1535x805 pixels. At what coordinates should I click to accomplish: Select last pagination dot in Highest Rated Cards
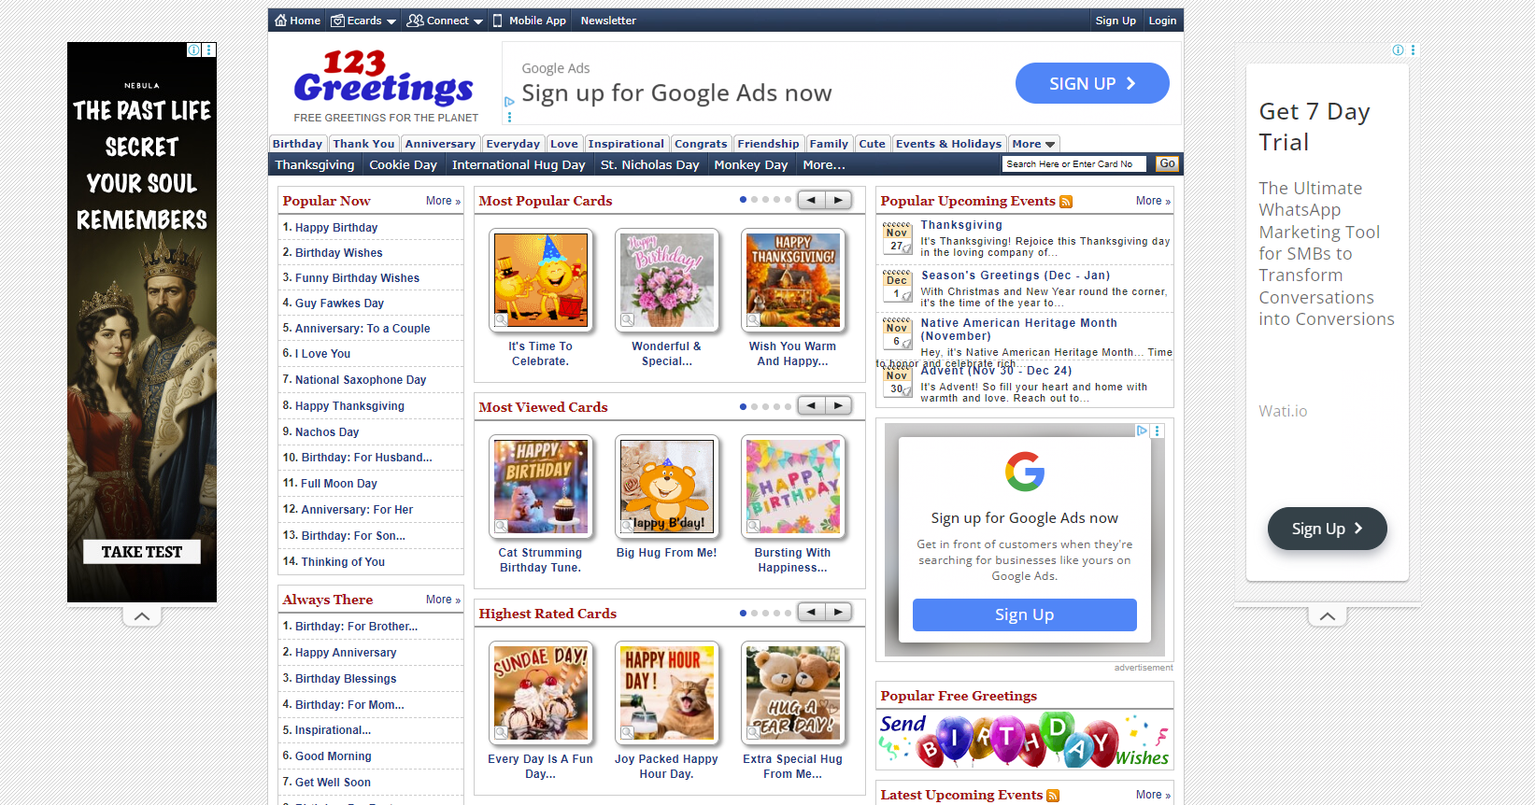pyautogui.click(x=788, y=613)
